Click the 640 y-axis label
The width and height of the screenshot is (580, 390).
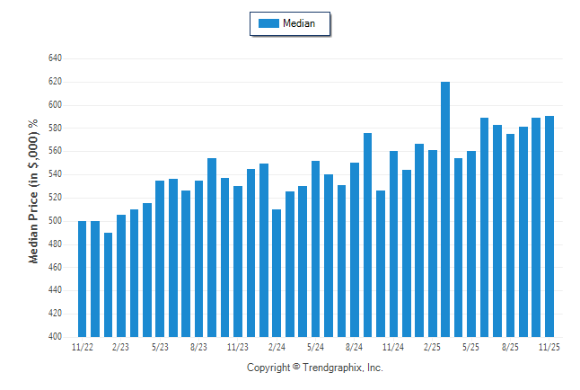55,58
